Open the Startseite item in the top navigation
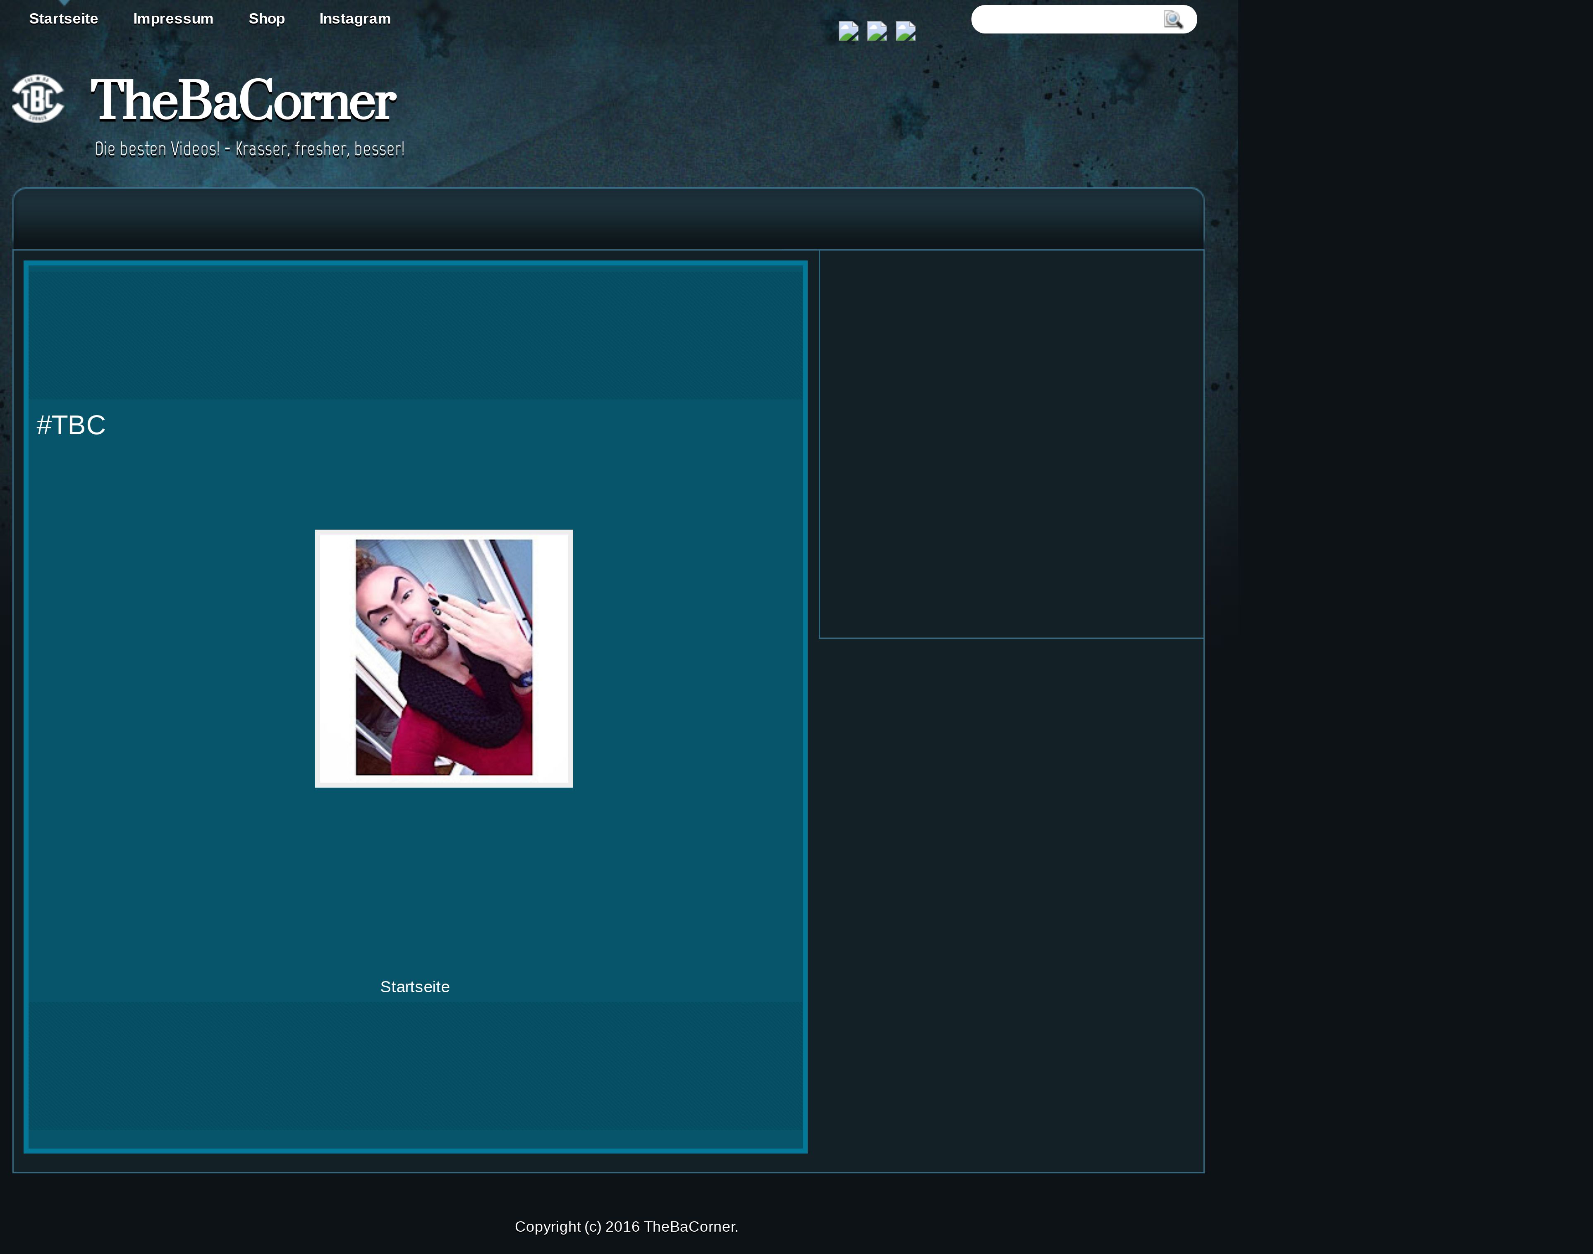 pos(63,18)
